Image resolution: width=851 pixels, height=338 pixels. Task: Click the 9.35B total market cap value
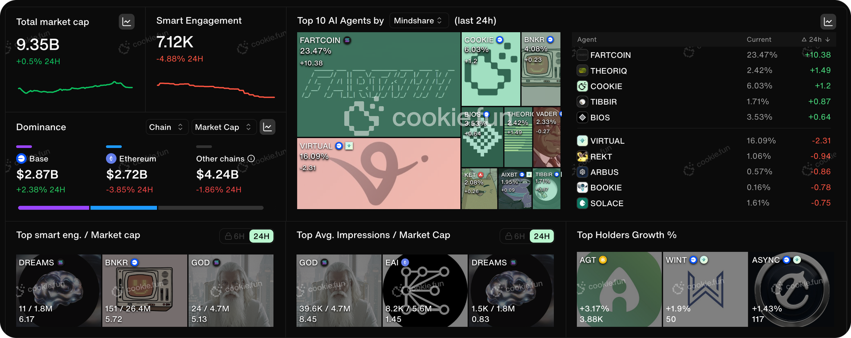pos(38,45)
